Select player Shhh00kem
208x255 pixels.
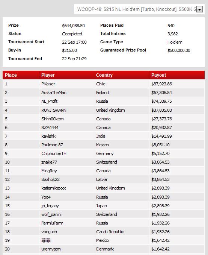[x=53, y=119]
